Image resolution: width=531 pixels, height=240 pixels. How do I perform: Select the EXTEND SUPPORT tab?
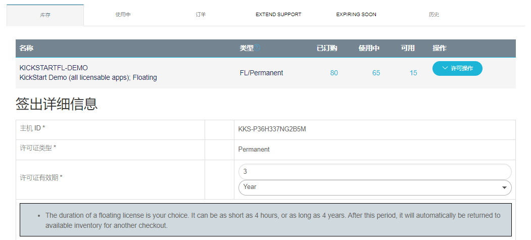tap(278, 15)
